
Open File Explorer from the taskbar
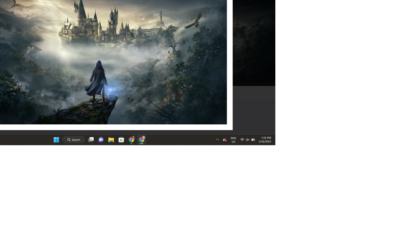pos(111,140)
